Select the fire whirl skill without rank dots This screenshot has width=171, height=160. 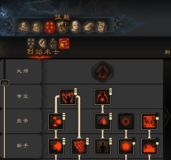pyautogui.click(x=126, y=121)
